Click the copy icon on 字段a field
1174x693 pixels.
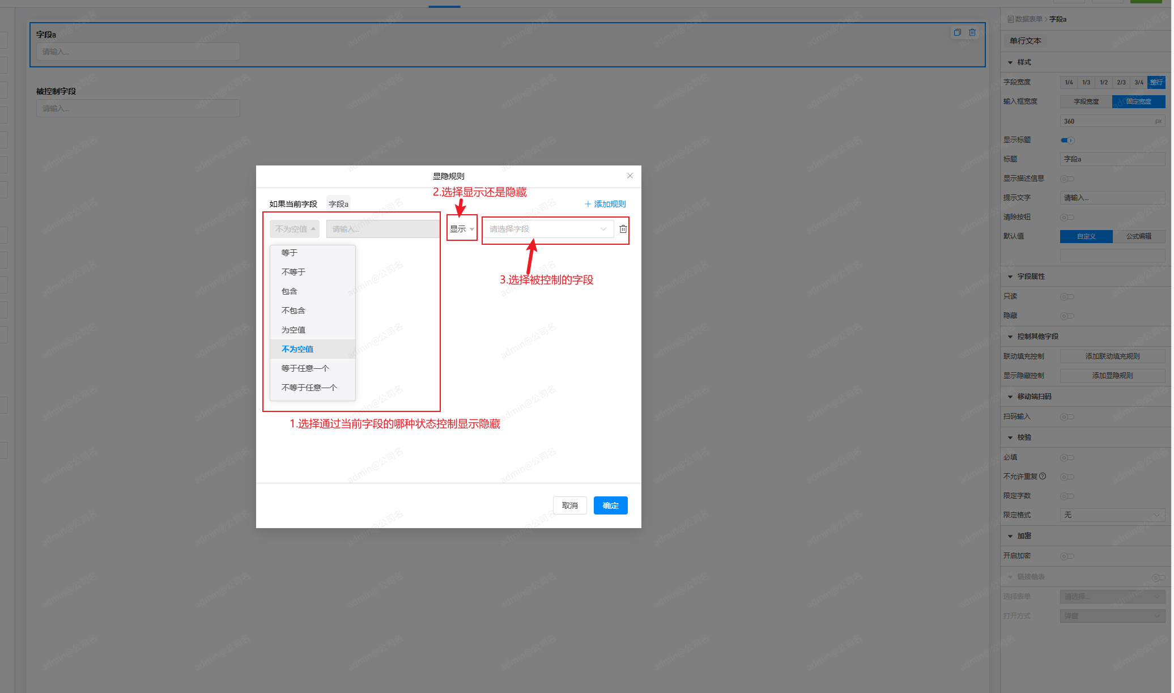[957, 32]
